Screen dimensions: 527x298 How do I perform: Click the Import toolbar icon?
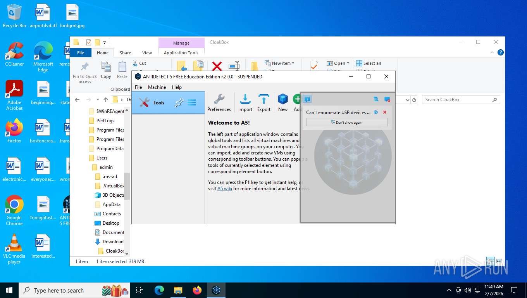point(245,103)
